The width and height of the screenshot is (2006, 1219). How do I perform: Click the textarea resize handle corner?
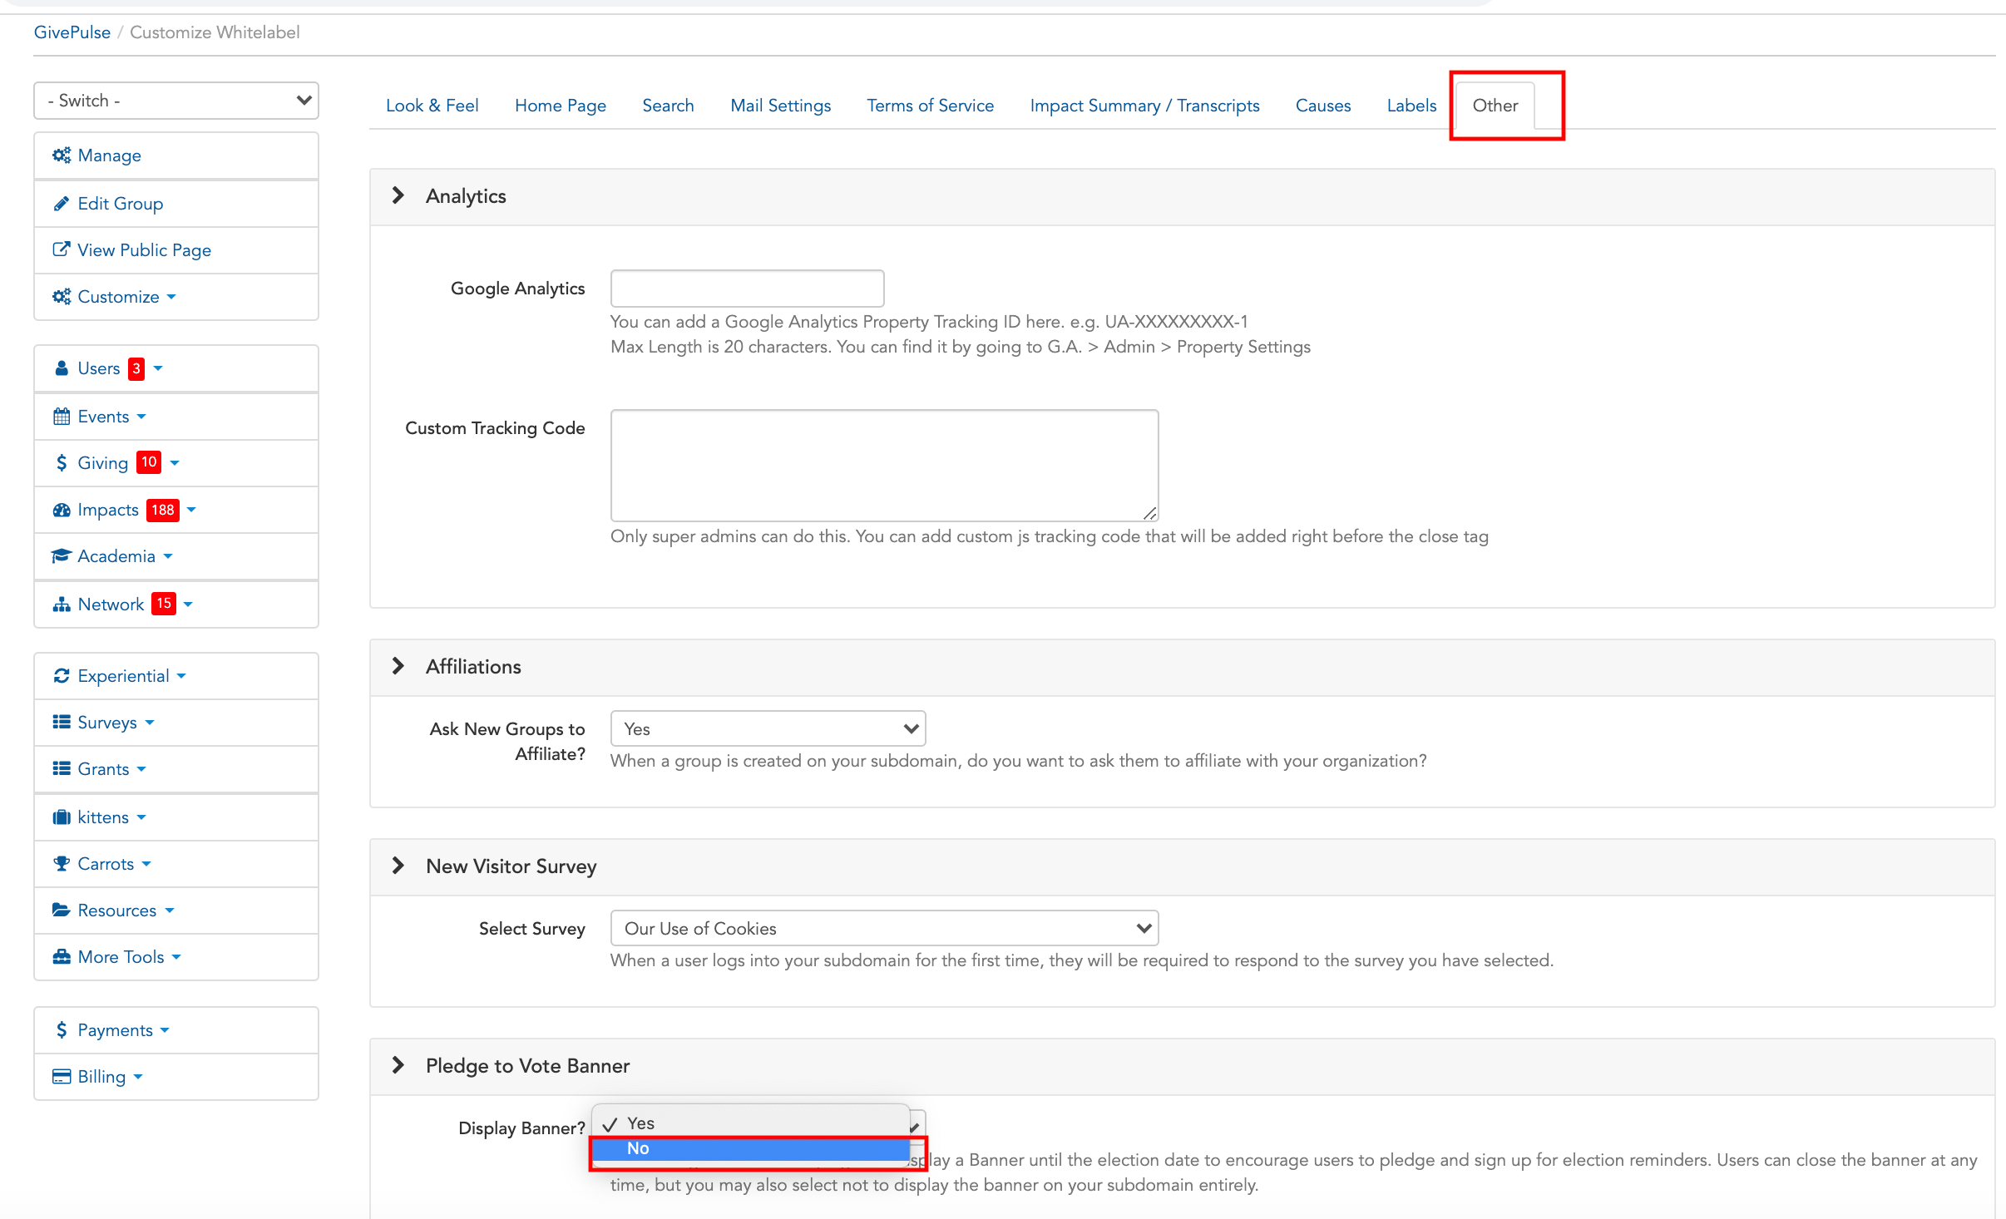pos(1150,513)
